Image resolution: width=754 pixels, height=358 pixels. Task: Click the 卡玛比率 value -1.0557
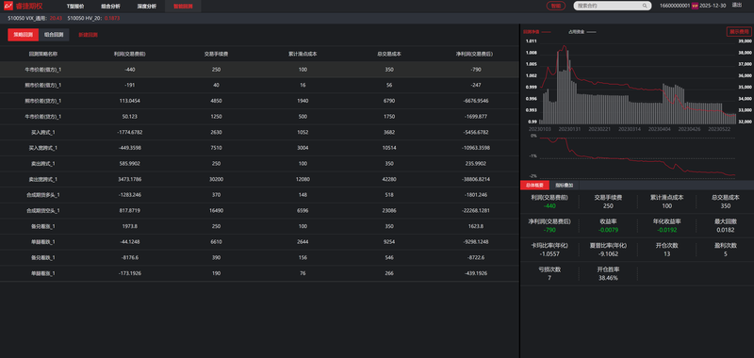pos(549,253)
